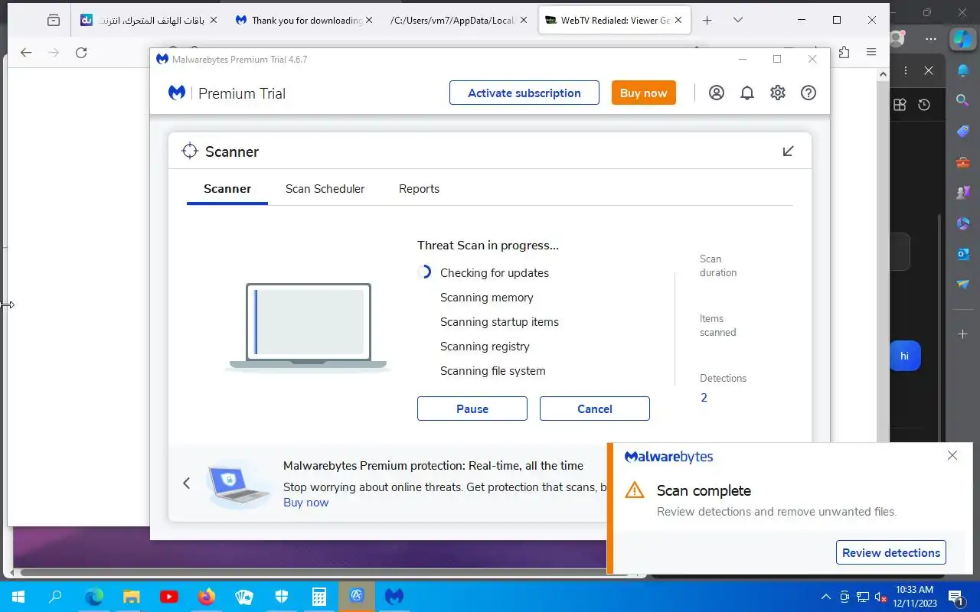
Task: Open Windows taskbar search
Action: coord(55,597)
